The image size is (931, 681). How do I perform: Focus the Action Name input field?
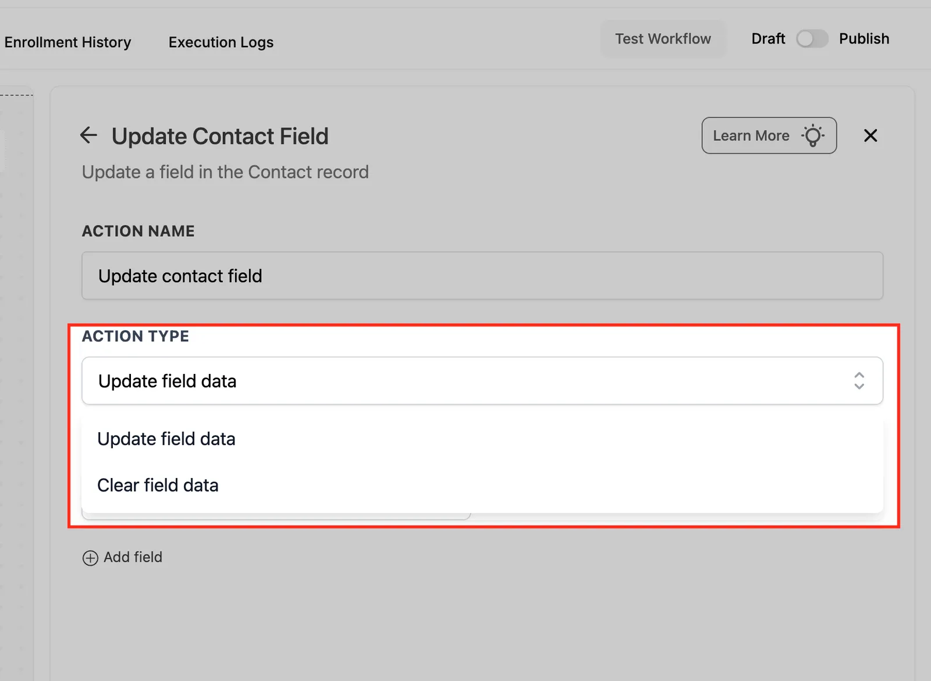tap(482, 276)
